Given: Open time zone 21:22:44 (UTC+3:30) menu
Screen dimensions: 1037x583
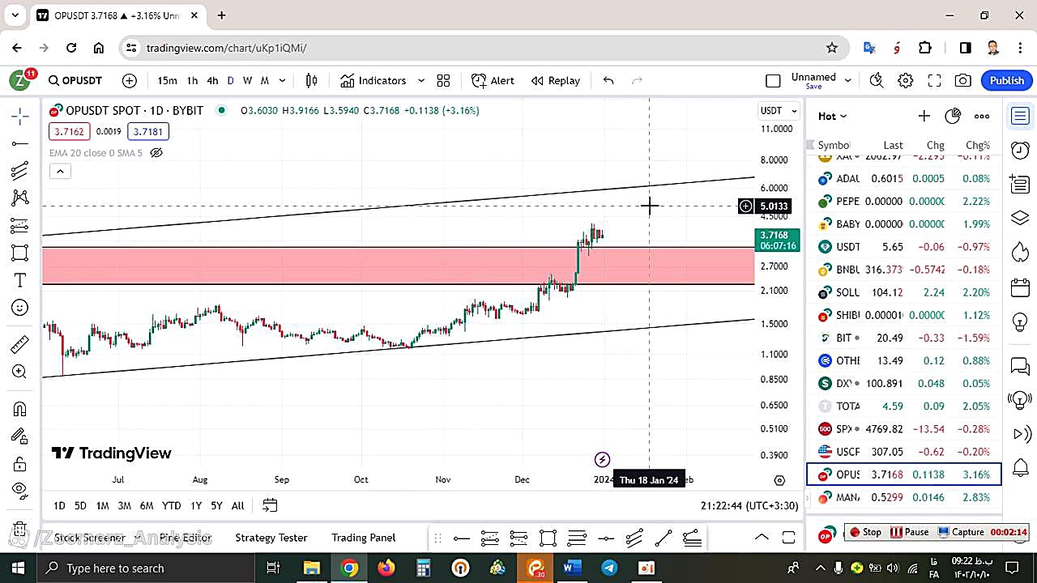Looking at the screenshot, I should coord(749,505).
